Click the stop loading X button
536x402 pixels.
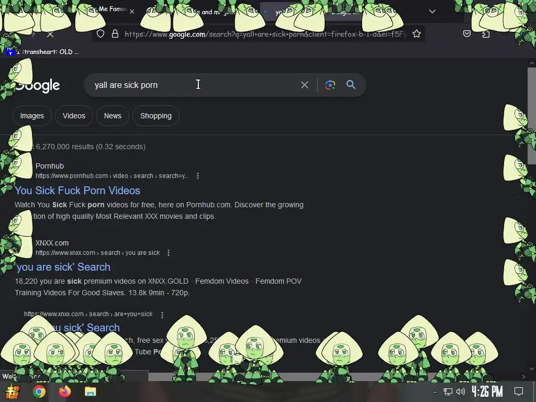point(50,35)
